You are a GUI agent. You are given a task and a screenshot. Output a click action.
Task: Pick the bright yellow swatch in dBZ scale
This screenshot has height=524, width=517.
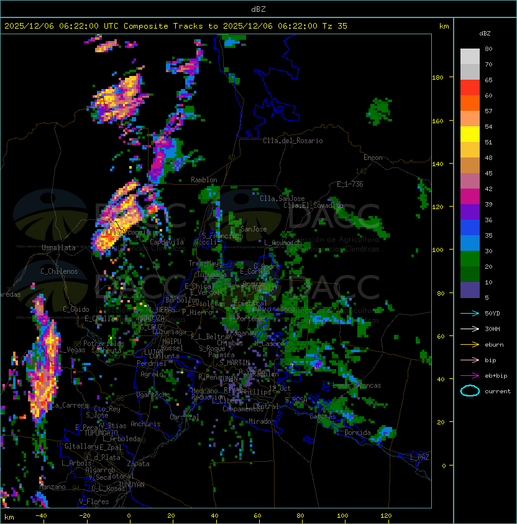coord(470,134)
